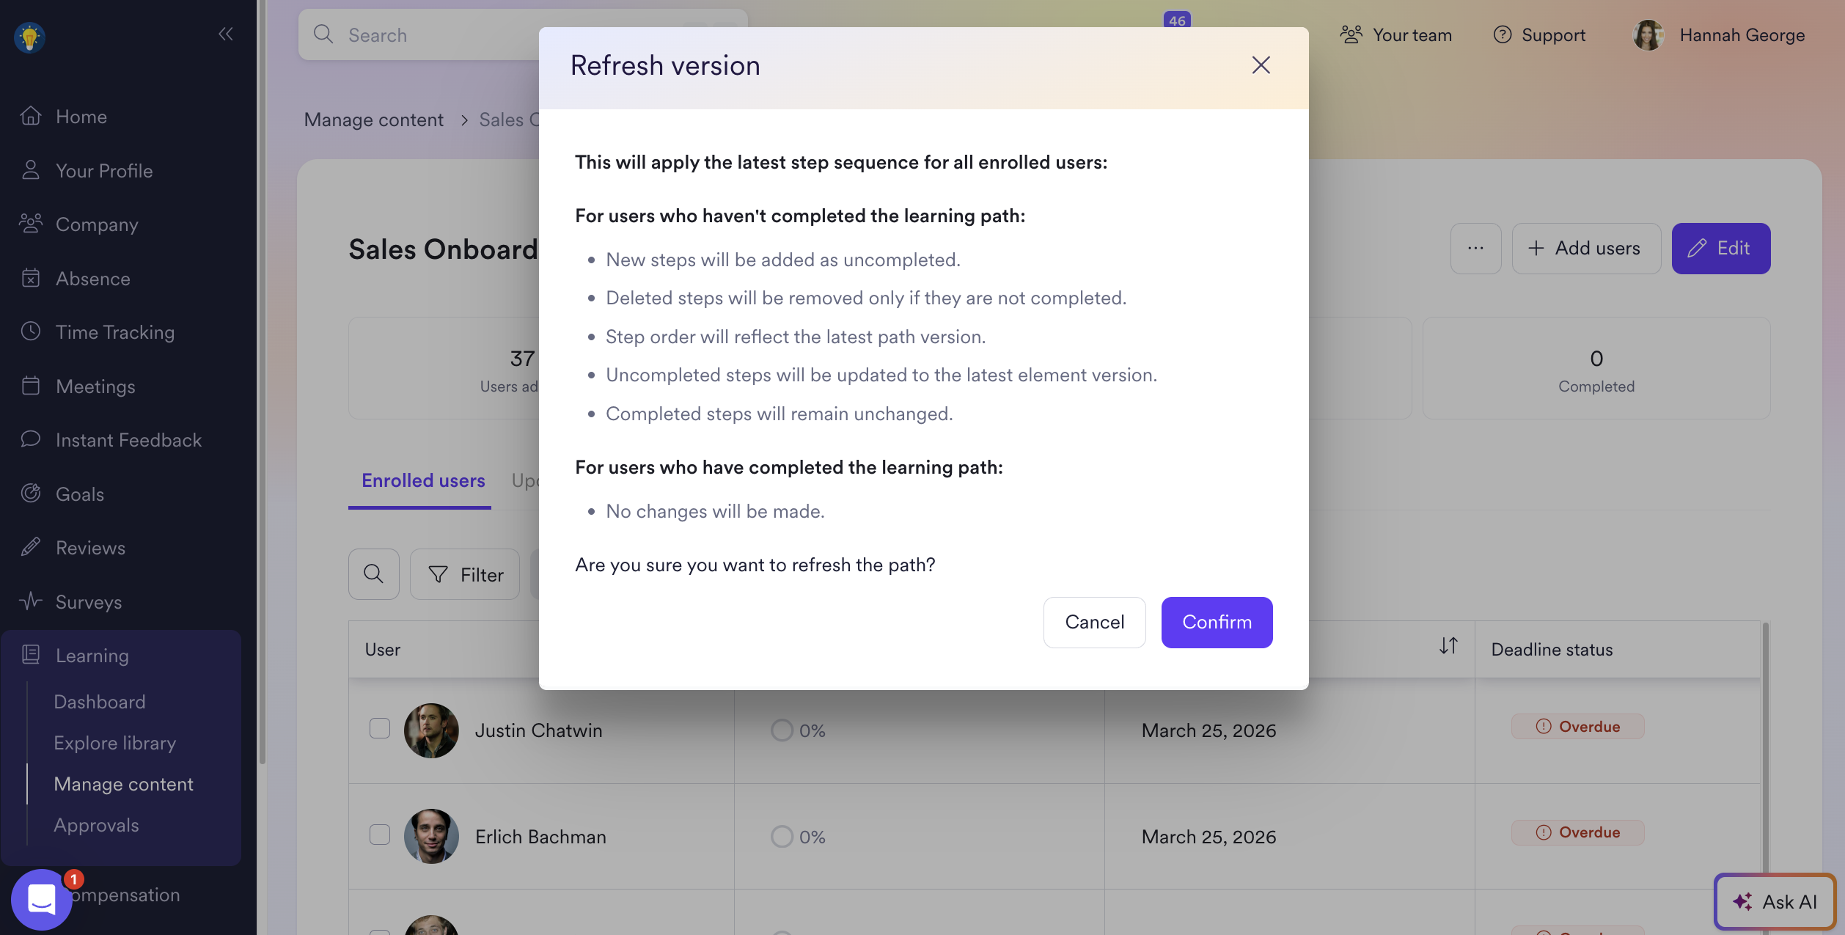Click the Goals target icon in sidebar
This screenshot has width=1845, height=935.
(x=31, y=494)
